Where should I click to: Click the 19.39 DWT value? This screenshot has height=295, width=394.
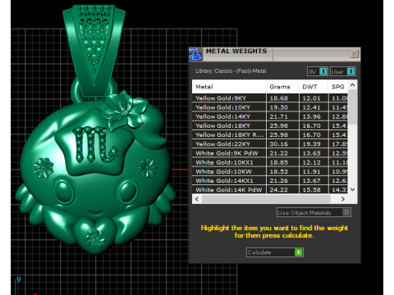click(311, 144)
